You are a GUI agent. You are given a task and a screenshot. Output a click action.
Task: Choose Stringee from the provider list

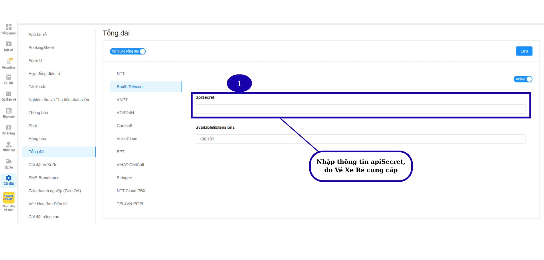124,178
